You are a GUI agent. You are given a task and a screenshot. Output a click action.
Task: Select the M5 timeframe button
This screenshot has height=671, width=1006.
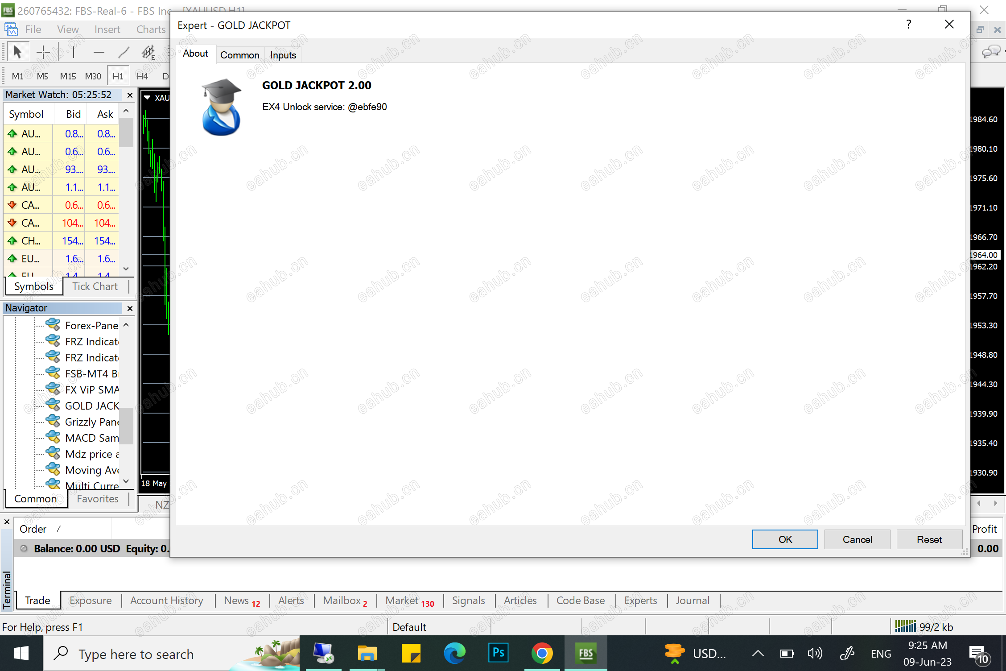pyautogui.click(x=42, y=76)
